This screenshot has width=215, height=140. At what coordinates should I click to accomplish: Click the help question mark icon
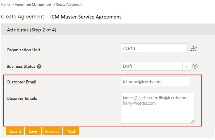pos(195,66)
